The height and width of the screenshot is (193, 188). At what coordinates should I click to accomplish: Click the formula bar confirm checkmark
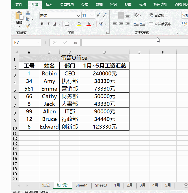(x=65, y=42)
